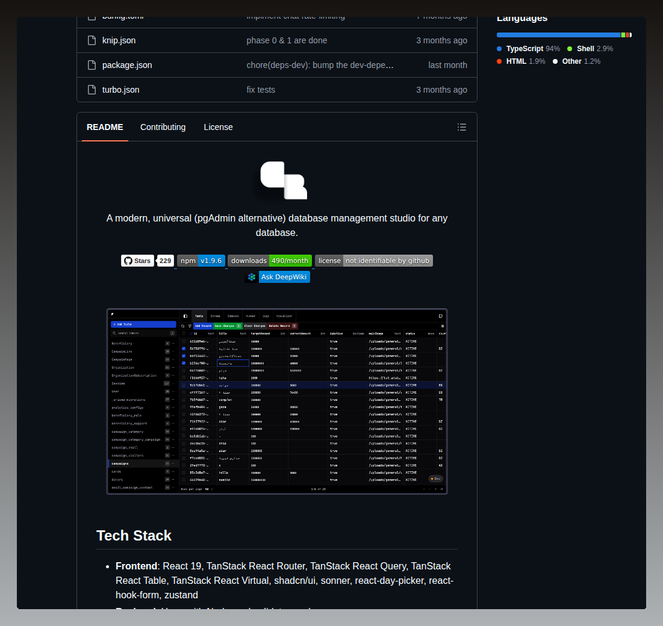Open the knip.json file
The height and width of the screenshot is (626, 663).
(x=119, y=40)
